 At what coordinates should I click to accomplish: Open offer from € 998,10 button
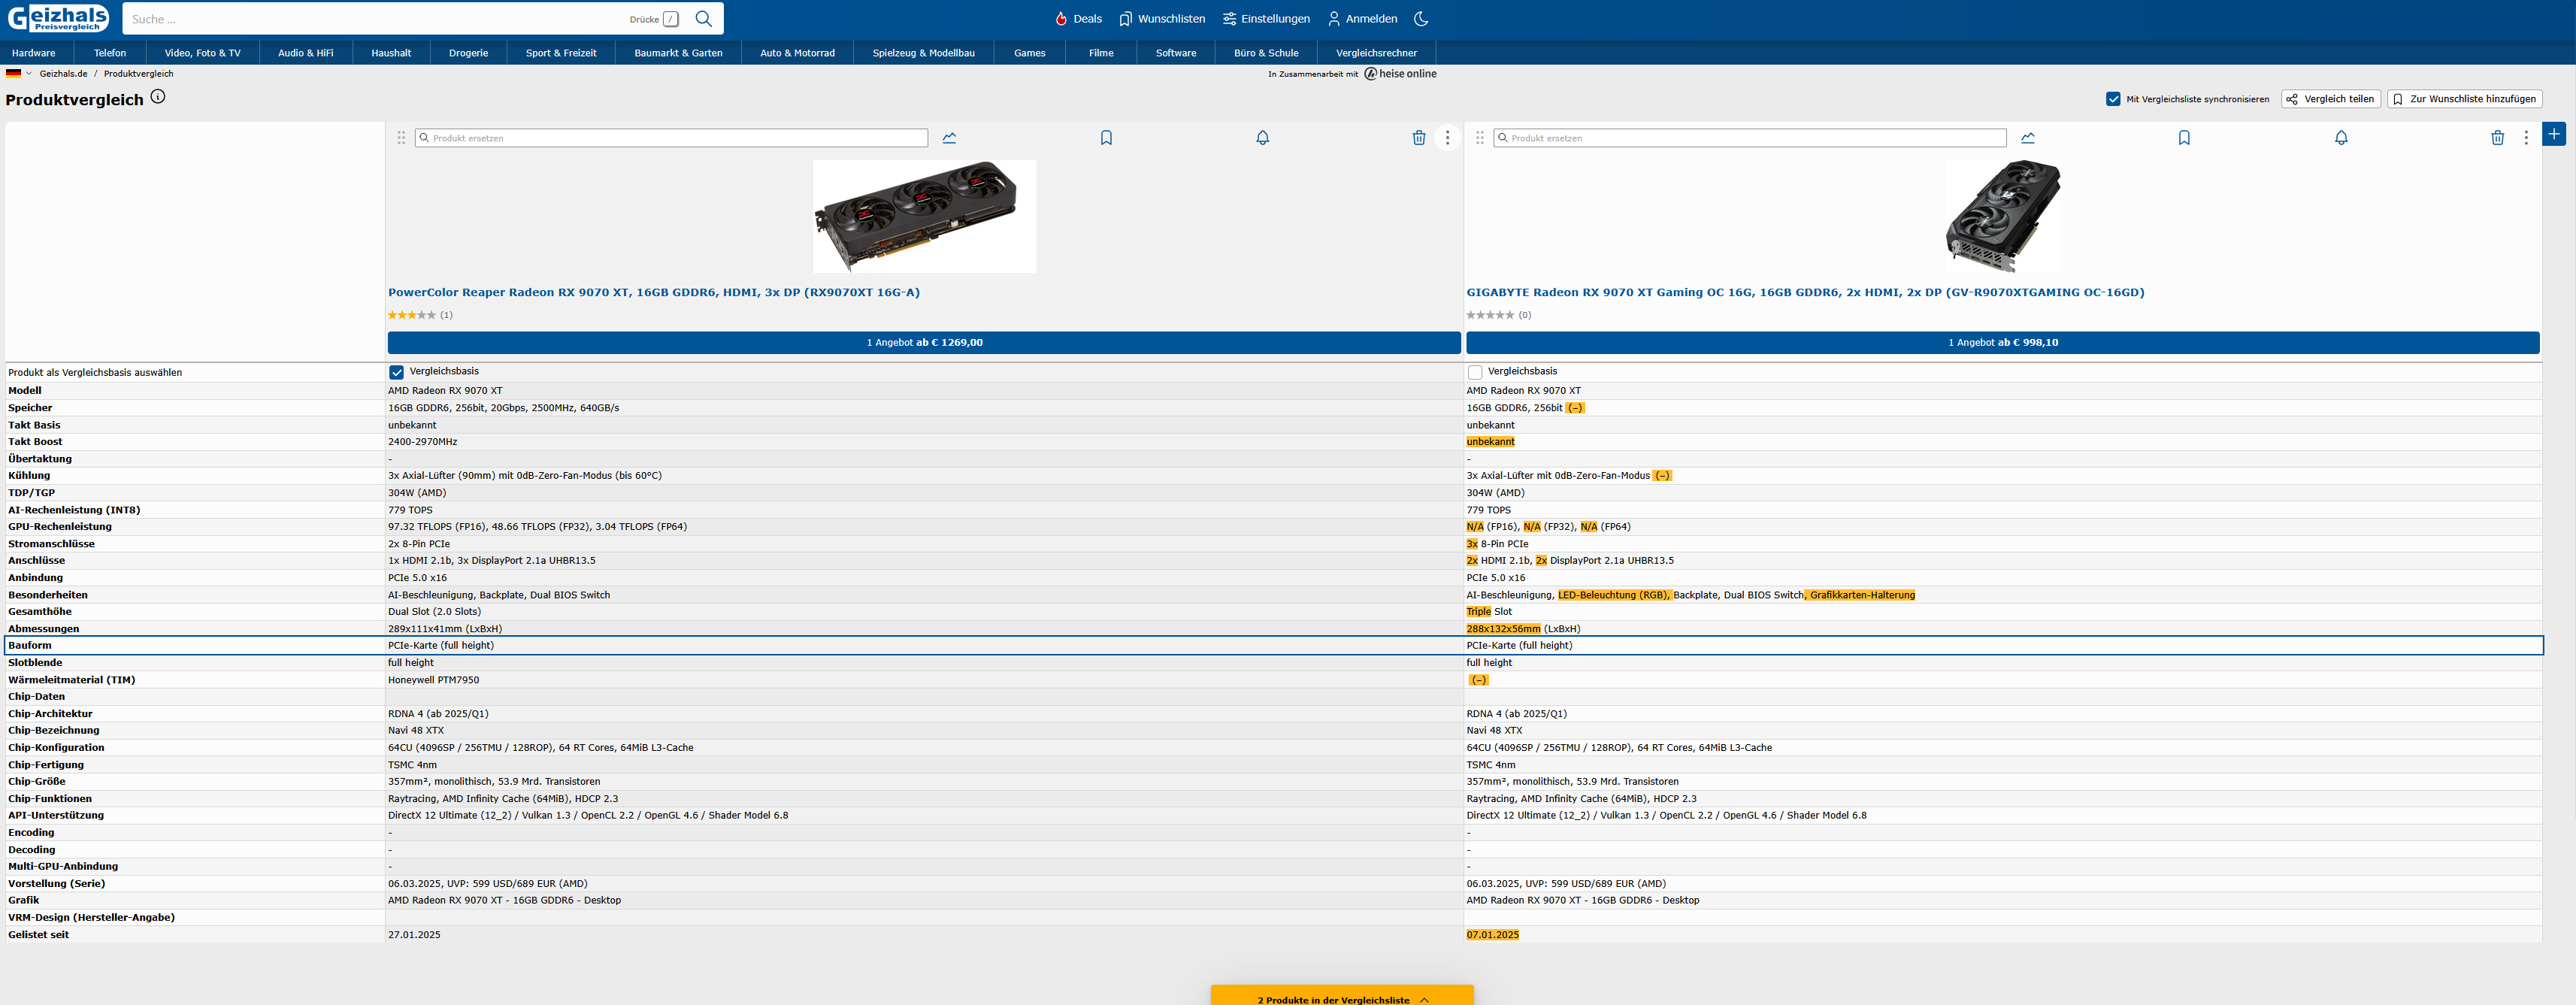pos(2002,342)
